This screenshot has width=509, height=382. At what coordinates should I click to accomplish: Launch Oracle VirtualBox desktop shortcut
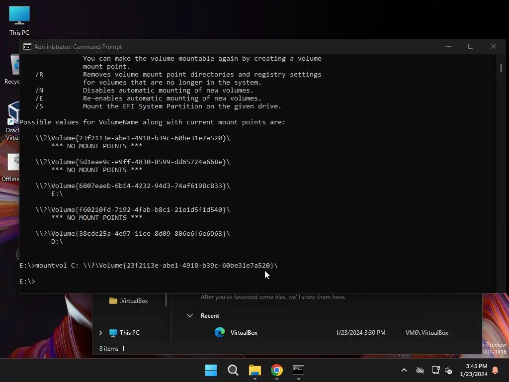[12, 120]
